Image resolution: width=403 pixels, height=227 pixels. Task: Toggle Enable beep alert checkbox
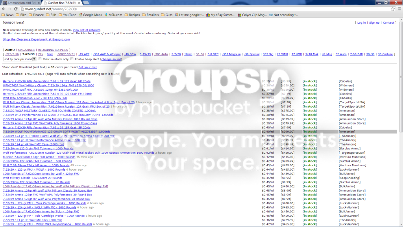72,59
